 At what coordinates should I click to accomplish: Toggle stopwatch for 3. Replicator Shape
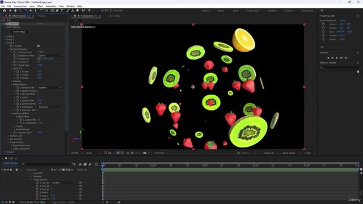[x=14, y=56]
